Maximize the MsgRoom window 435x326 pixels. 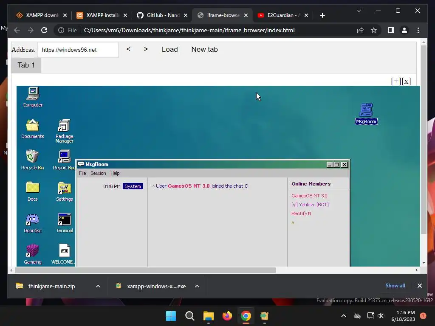pyautogui.click(x=337, y=164)
